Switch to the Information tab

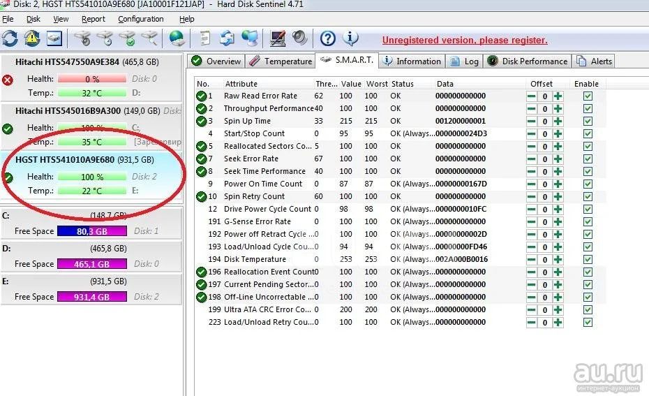click(x=412, y=61)
